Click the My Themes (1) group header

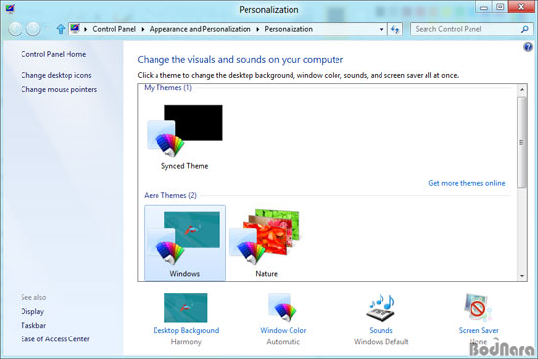coord(167,87)
